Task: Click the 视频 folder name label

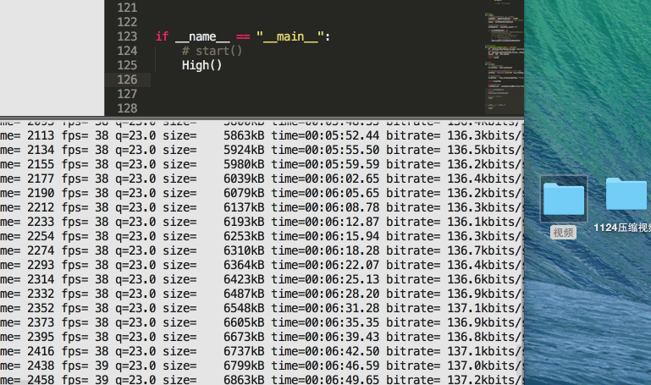Action: click(563, 232)
